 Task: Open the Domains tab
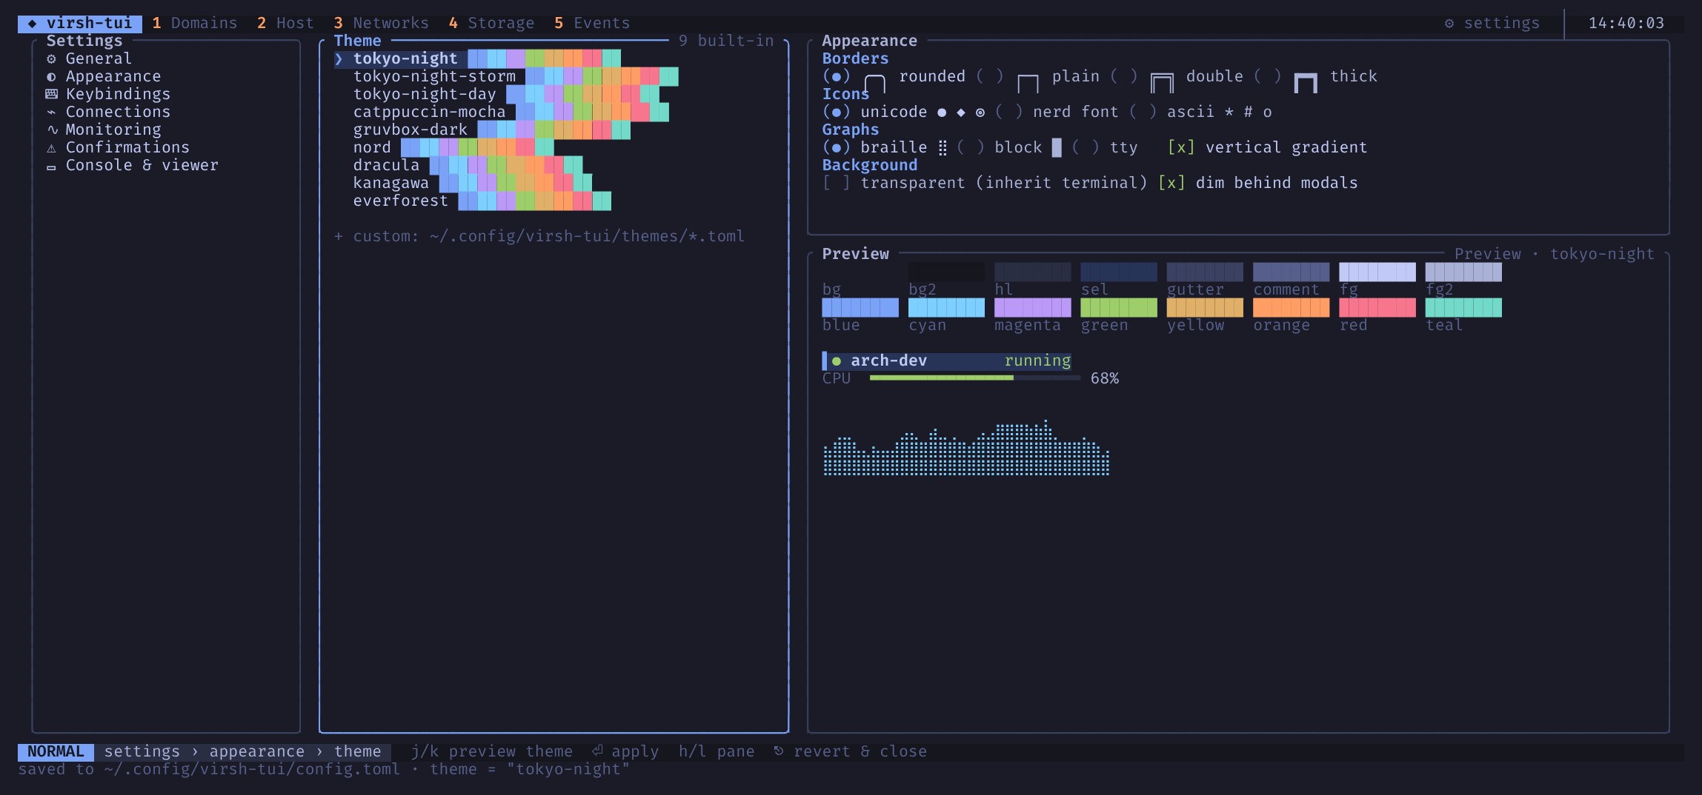pyautogui.click(x=195, y=24)
